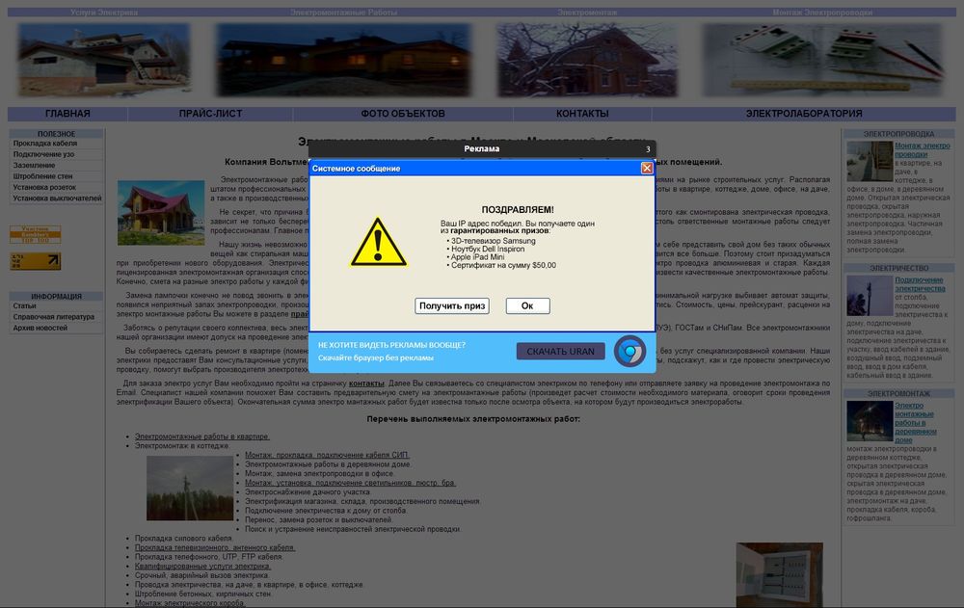Screen dimensions: 964x608
Task: Open the Электромонтажные работы в квартире link
Action: point(202,436)
